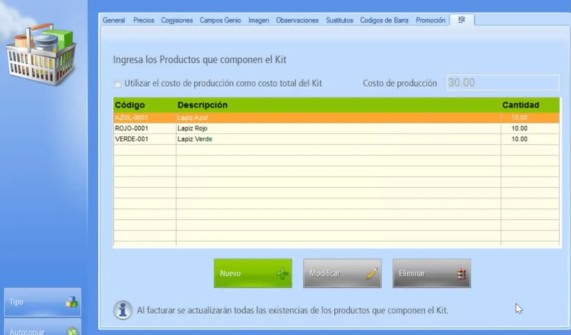Enable production cost as total Kit cost
Screen dimensions: 571x335
tap(117, 84)
